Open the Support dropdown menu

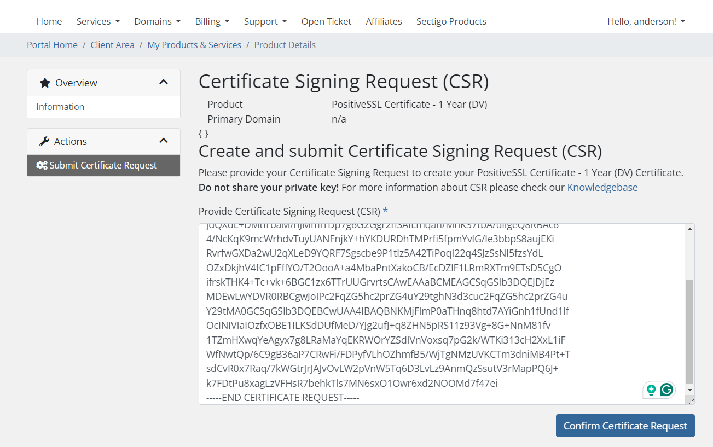tap(265, 21)
